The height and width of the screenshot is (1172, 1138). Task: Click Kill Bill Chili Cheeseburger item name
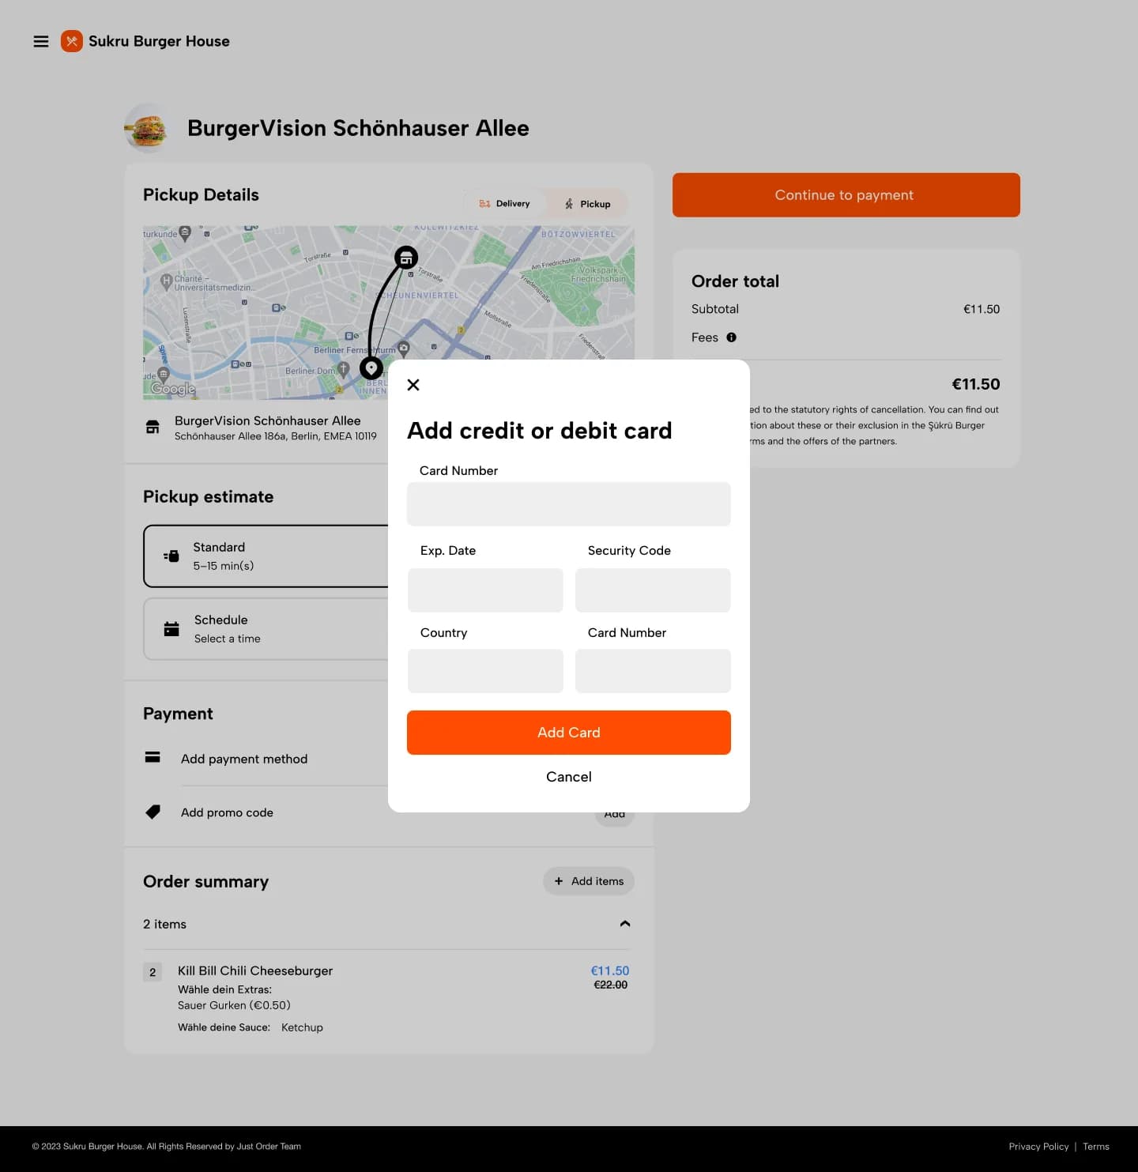(x=255, y=970)
